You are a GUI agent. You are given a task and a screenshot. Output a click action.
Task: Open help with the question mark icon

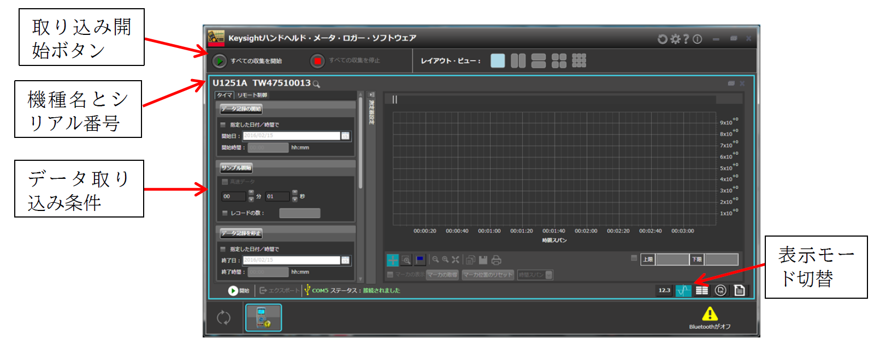686,39
